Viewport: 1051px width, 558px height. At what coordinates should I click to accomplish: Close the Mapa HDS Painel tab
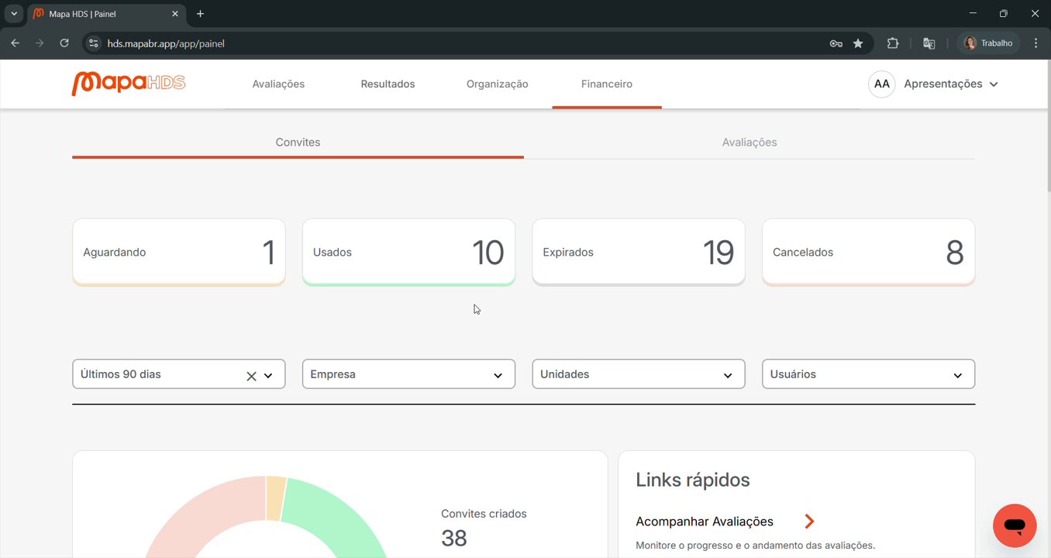[x=175, y=14]
